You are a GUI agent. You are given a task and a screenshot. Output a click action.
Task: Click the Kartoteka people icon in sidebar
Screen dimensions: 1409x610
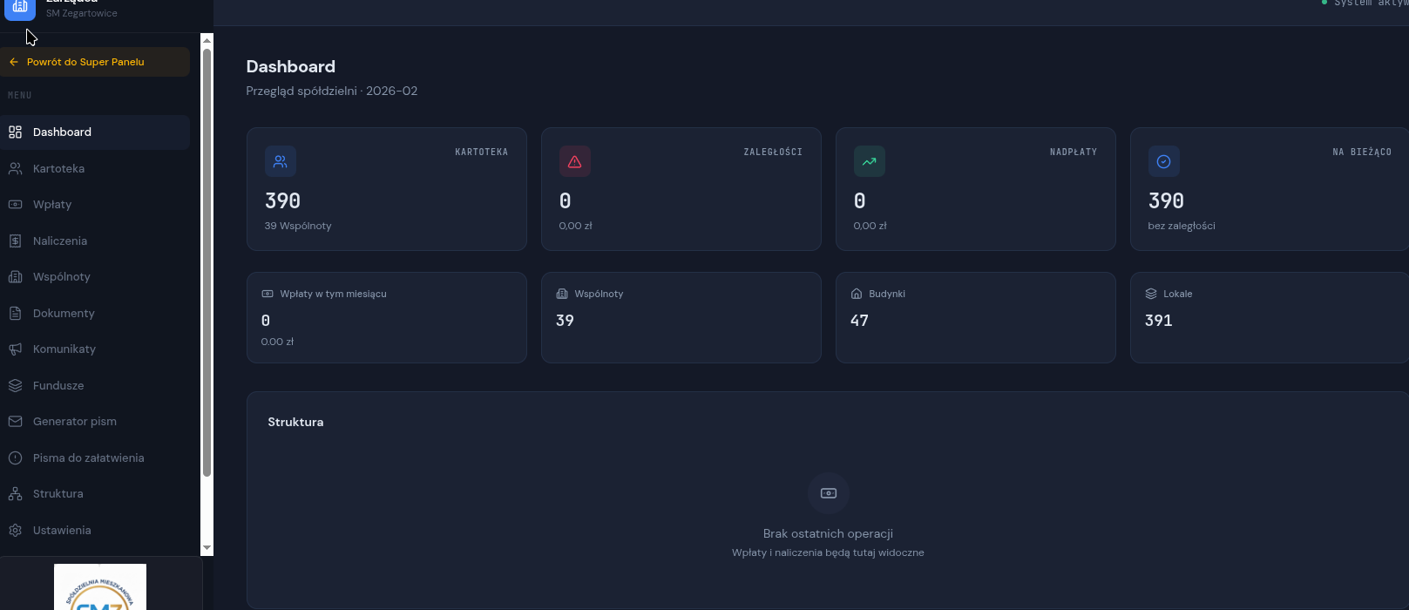[15, 168]
